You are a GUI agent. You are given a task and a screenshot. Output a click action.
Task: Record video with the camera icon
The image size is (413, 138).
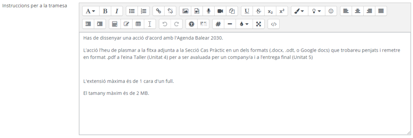click(221, 11)
